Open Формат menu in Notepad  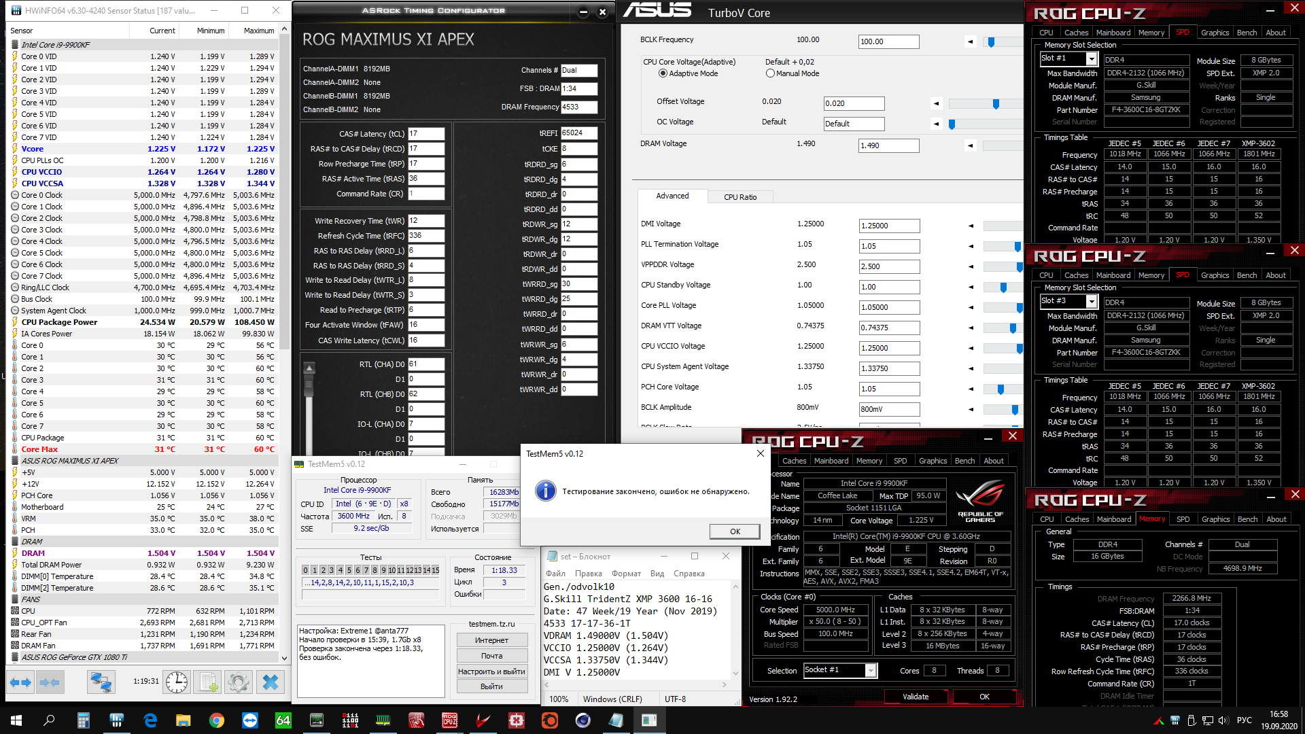625,574
